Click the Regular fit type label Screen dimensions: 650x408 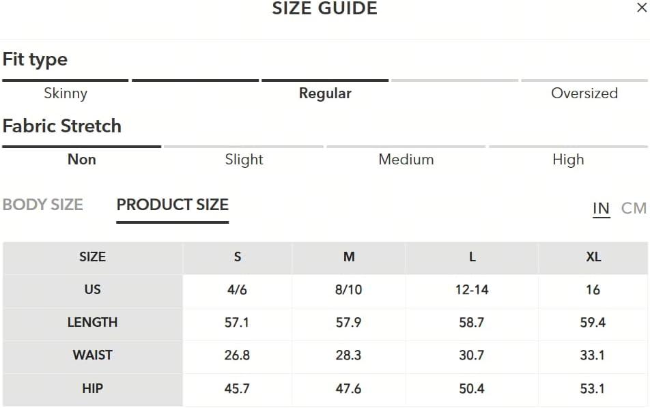coord(325,93)
